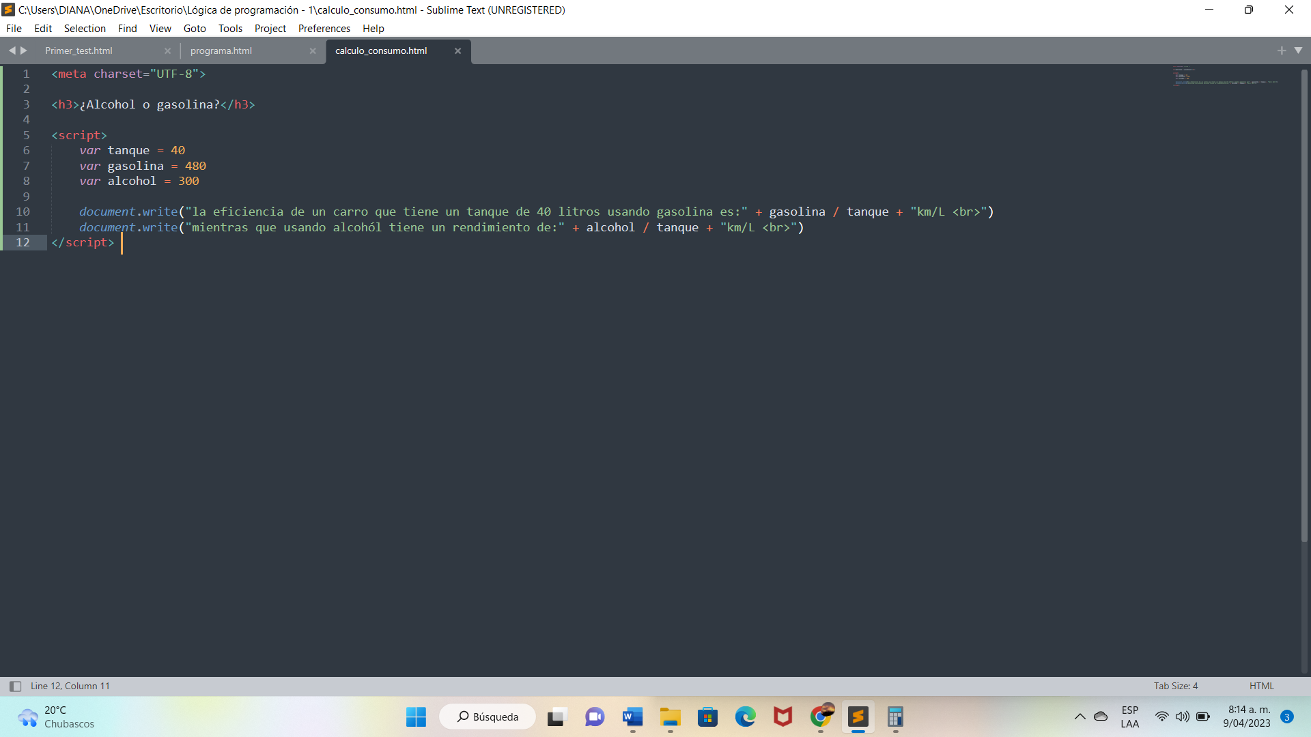Open weather widget 20°C Chubascos
Image resolution: width=1311 pixels, height=737 pixels.
coord(56,717)
